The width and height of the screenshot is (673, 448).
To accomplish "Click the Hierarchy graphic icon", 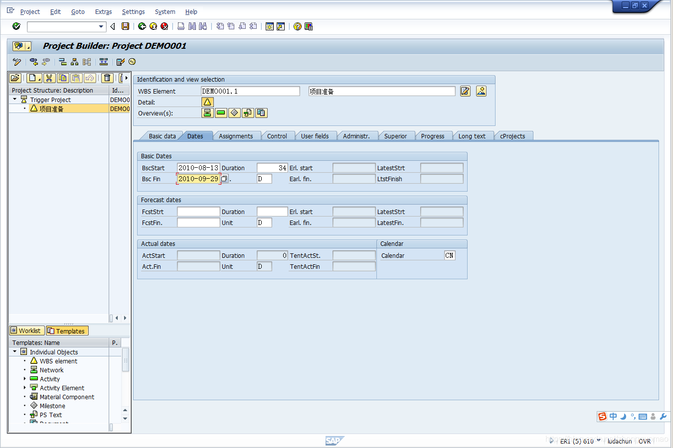I will [x=74, y=62].
